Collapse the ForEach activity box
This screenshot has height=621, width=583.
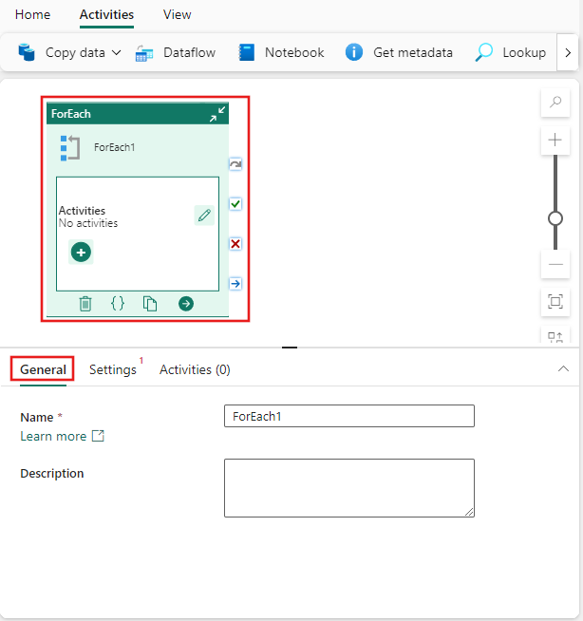[x=217, y=114]
